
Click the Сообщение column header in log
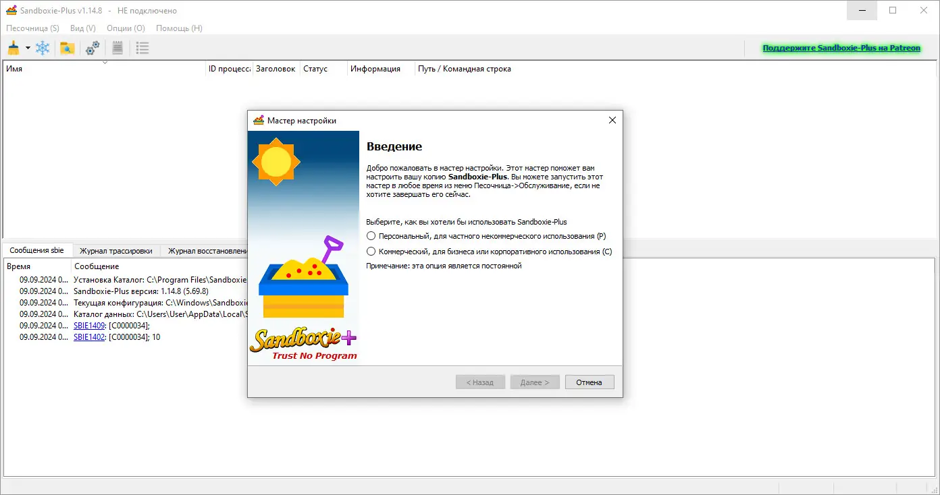[97, 266]
